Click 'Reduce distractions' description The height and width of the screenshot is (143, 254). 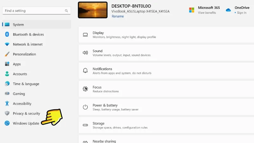pos(106,92)
